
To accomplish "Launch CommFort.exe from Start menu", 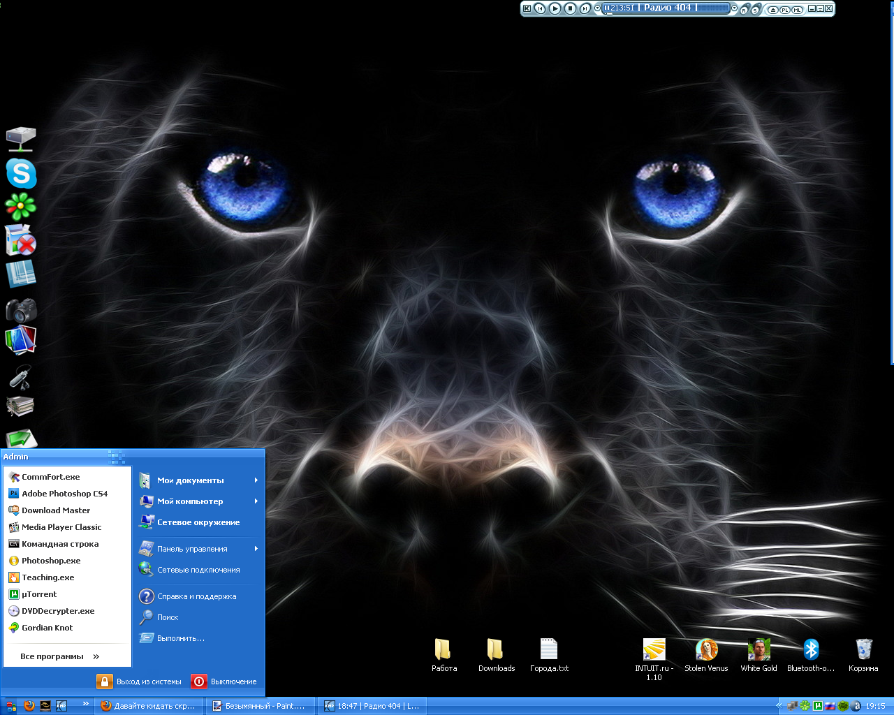I will (67, 477).
